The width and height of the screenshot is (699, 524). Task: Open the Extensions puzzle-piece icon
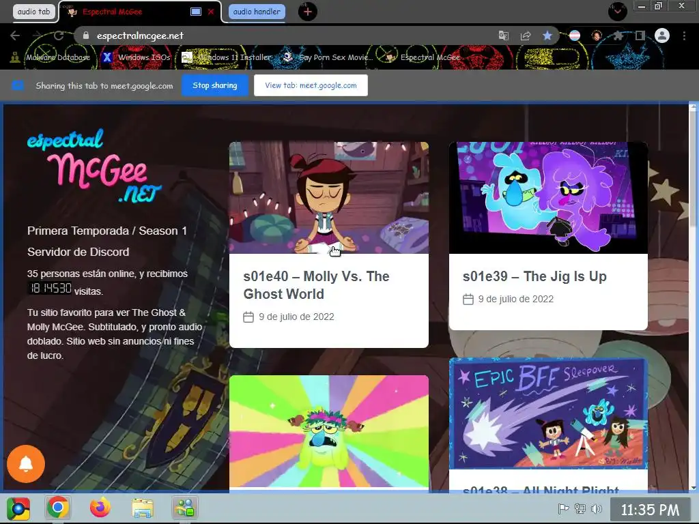[x=618, y=35]
